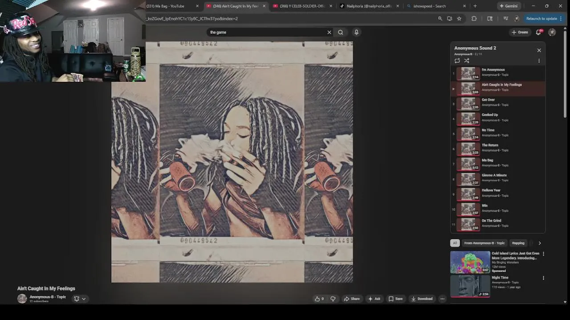Save the video to a playlist
Viewport: 570px width, 320px height.
tap(395, 299)
